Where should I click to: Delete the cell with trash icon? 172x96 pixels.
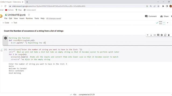tap(169, 35)
